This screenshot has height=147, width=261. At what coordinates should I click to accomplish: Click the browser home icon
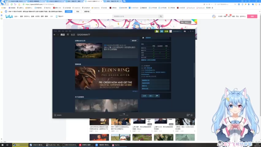point(19,4)
